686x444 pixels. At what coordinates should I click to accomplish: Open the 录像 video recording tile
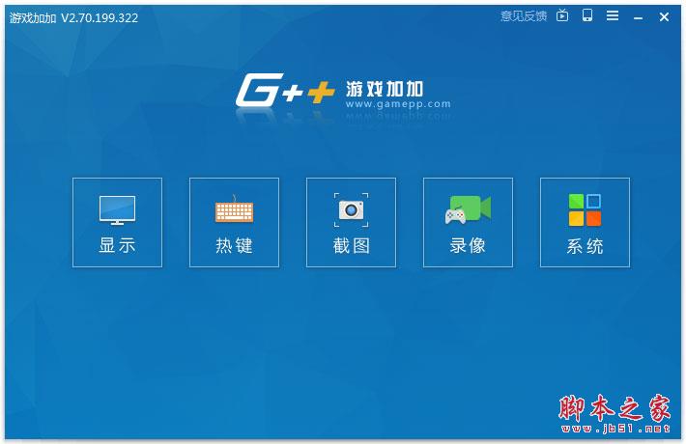click(469, 222)
